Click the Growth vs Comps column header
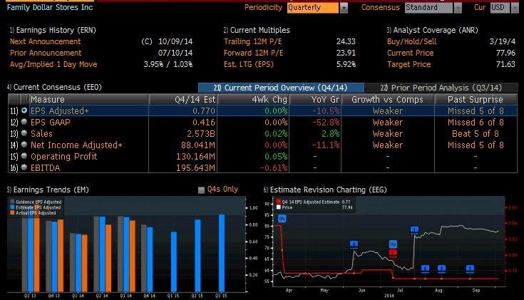 [x=388, y=100]
